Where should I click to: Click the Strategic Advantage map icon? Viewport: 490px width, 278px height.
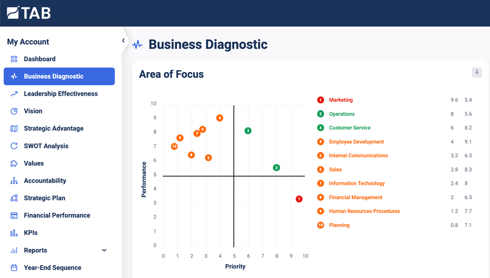[14, 128]
